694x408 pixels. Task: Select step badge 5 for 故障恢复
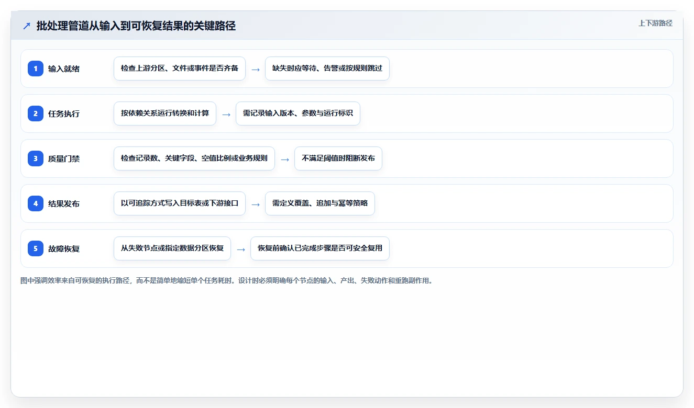[36, 248]
